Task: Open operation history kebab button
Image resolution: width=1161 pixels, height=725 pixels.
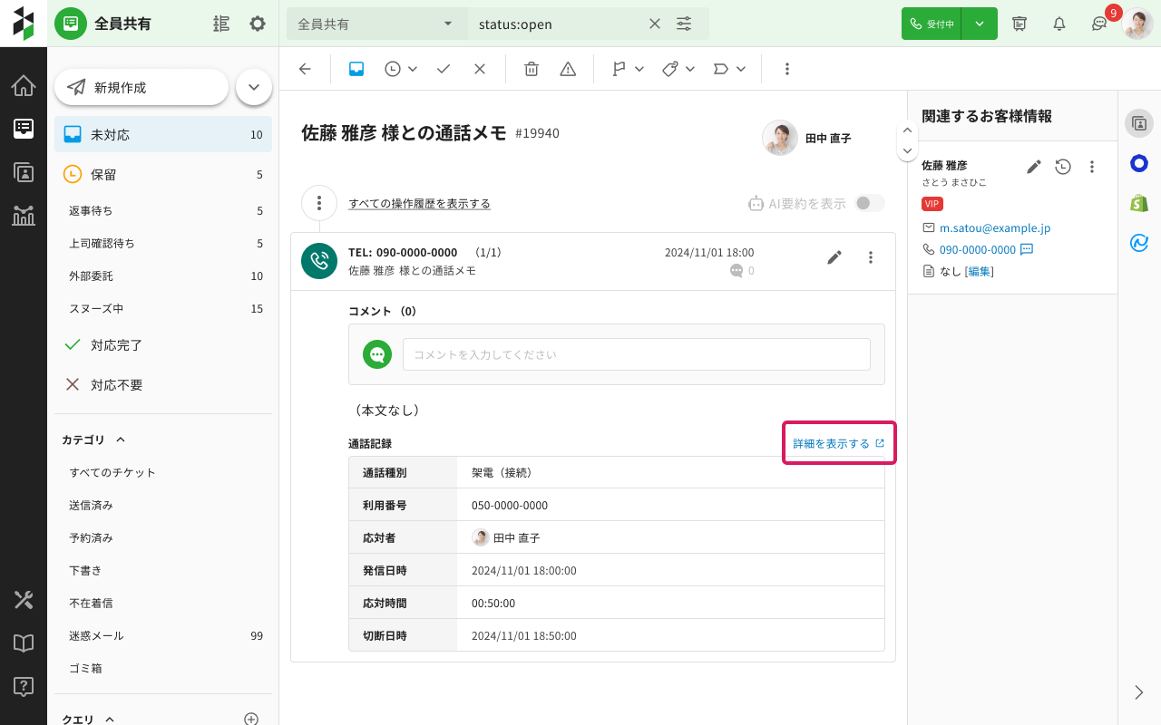Action: 319,203
